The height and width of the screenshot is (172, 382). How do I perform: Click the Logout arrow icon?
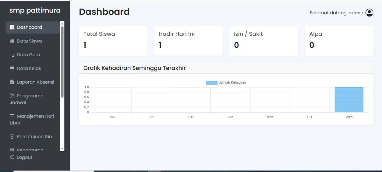coord(12,157)
